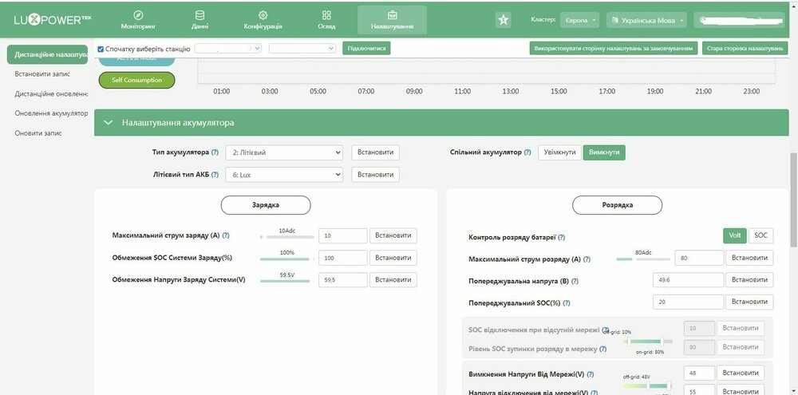
Task: Click help icon for Контроль розряду батареї
Action: (x=561, y=238)
